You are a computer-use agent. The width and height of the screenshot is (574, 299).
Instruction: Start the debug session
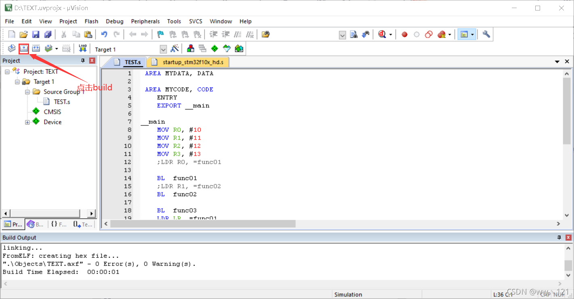point(382,34)
